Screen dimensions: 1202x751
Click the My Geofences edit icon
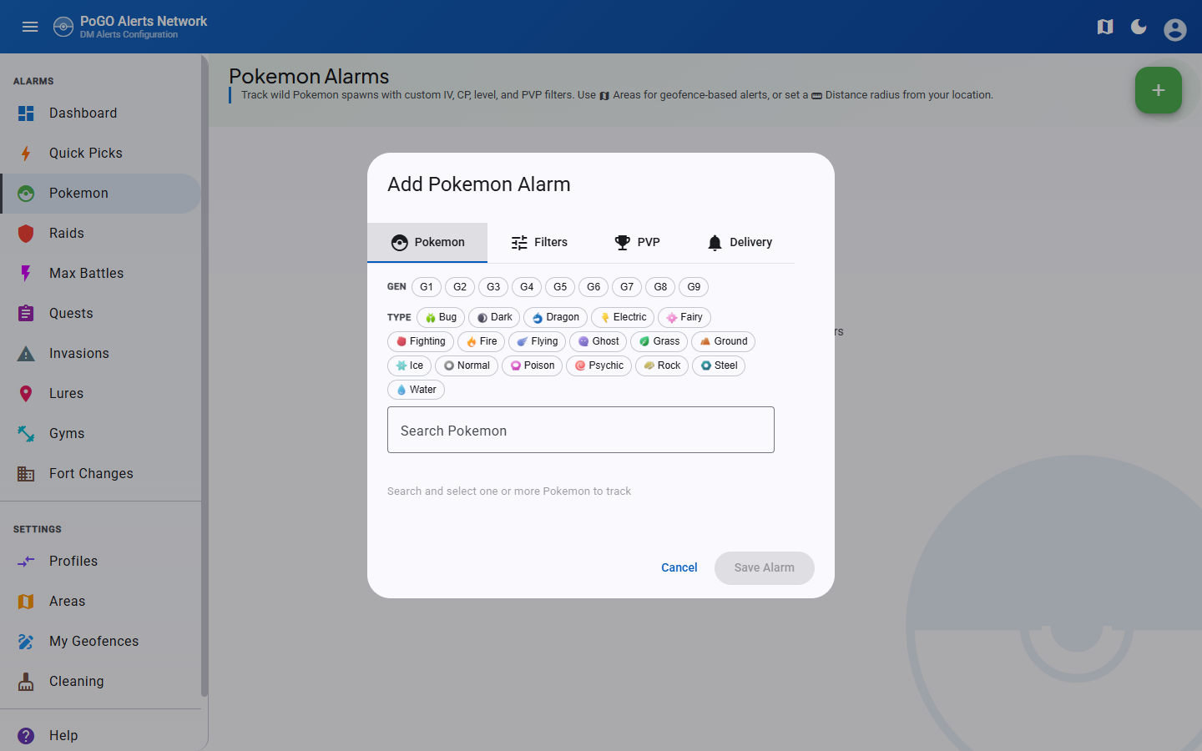(x=26, y=642)
